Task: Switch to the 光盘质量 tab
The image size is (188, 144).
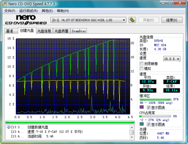Action: (61, 31)
